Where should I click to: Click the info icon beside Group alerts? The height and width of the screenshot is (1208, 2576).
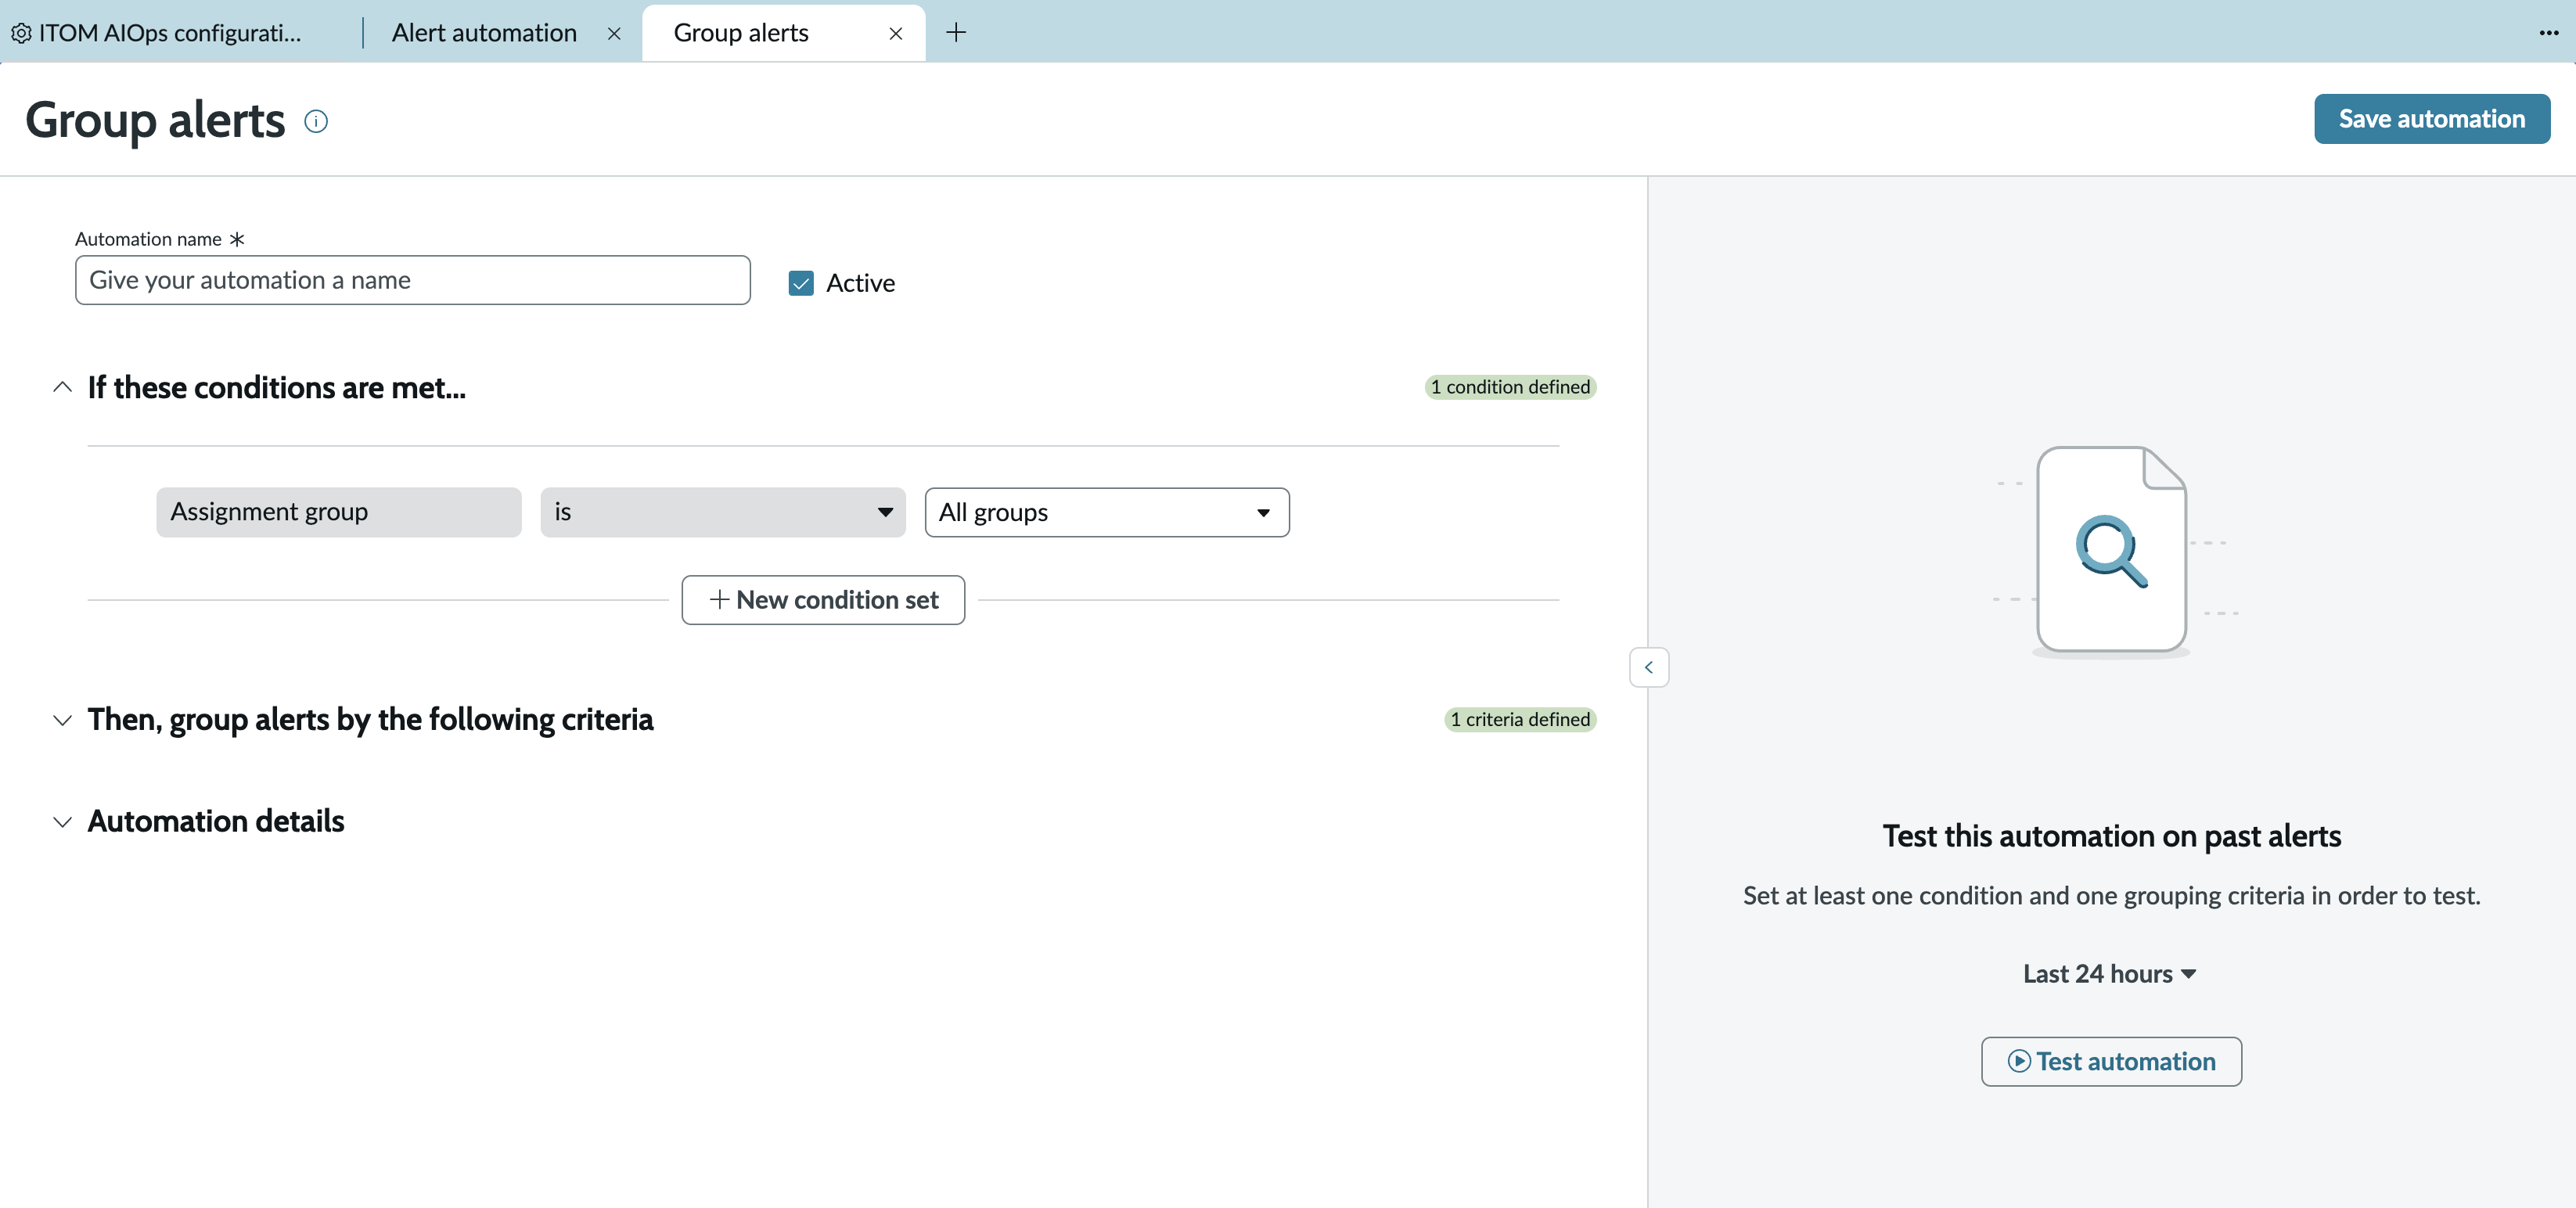[x=316, y=121]
